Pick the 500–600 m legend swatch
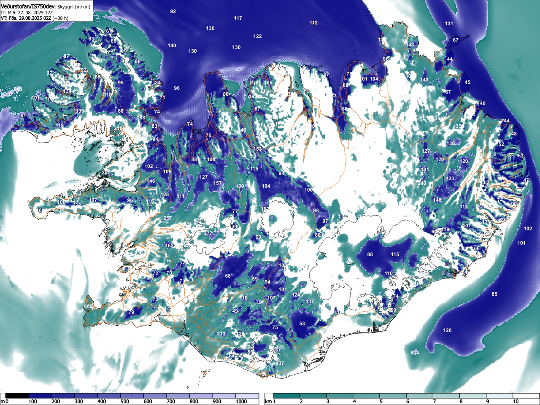The image size is (540, 405). pyautogui.click(x=132, y=396)
